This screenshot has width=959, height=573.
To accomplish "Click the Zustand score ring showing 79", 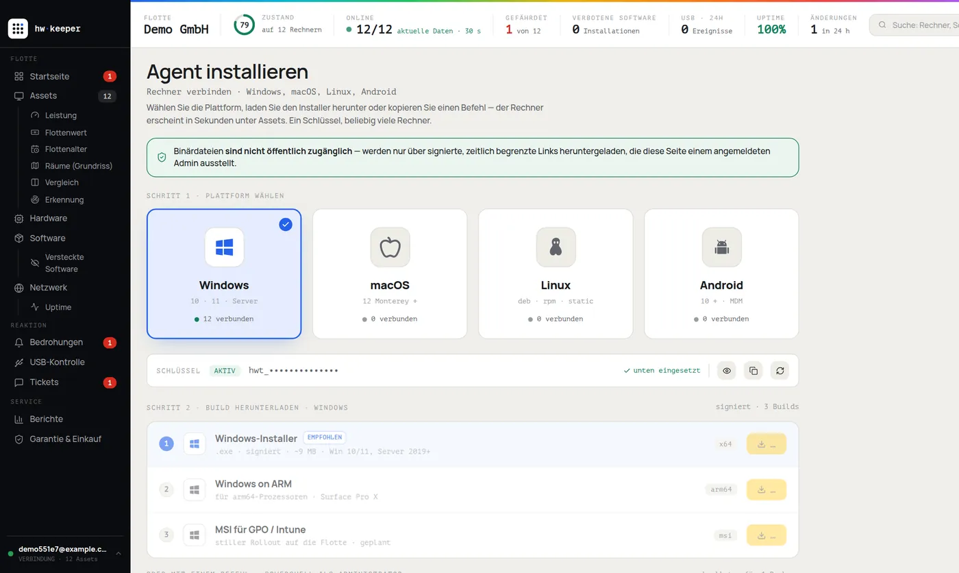I will [x=244, y=25].
